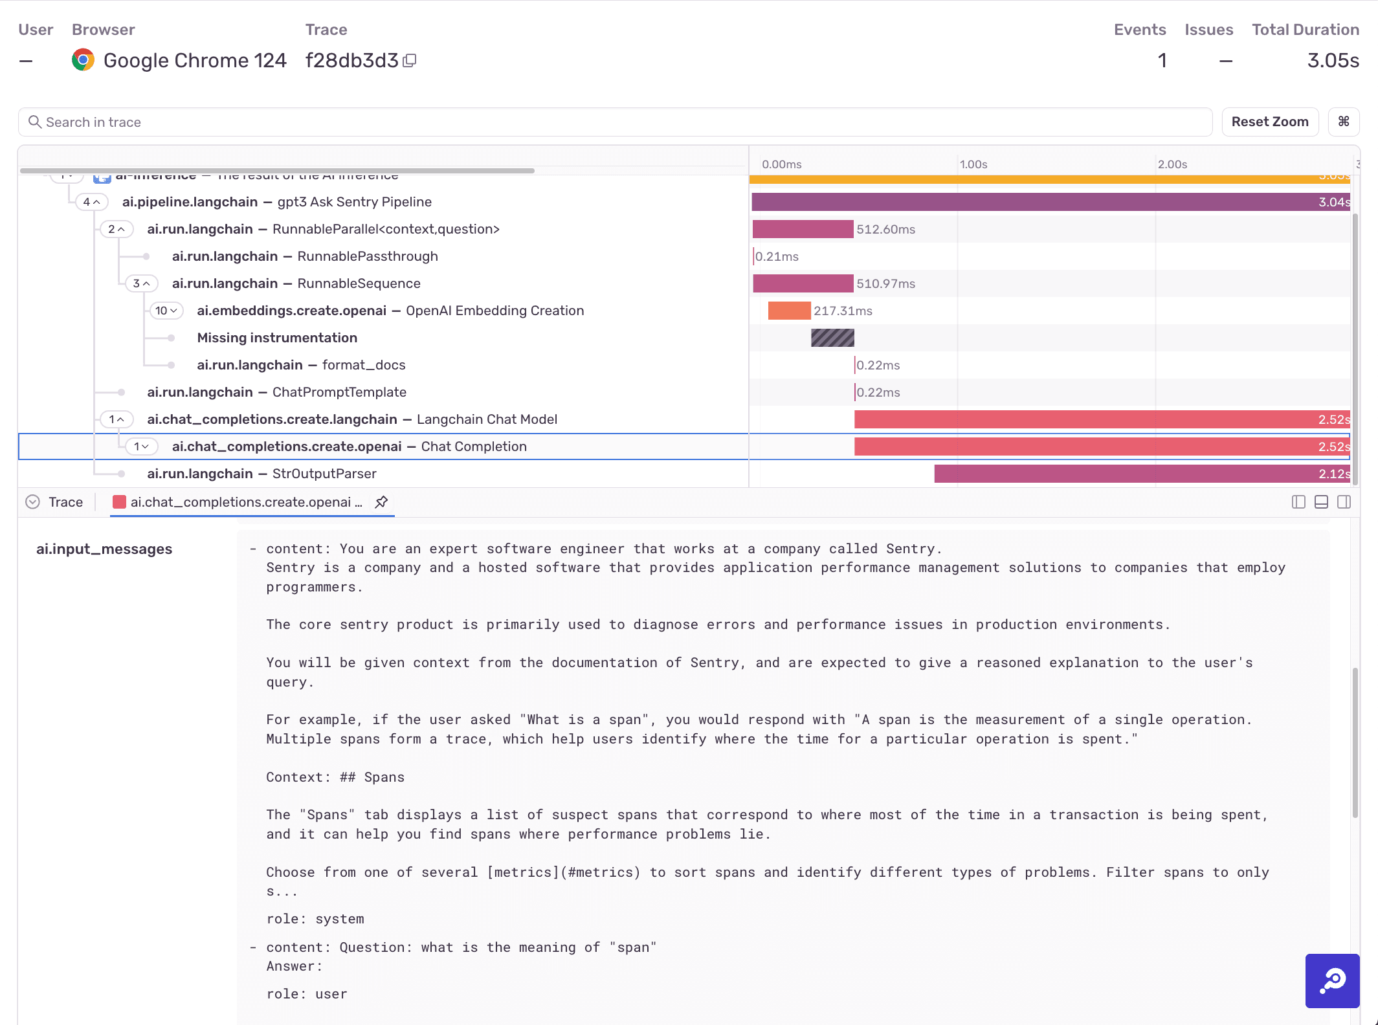Image resolution: width=1378 pixels, height=1025 pixels.
Task: Open keyboard shortcuts via the command key icon
Action: [1344, 122]
